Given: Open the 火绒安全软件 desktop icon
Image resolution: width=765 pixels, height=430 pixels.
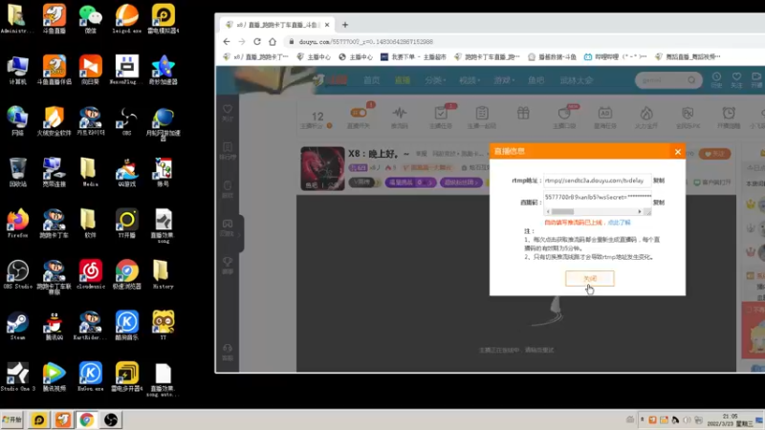Looking at the screenshot, I should point(55,120).
